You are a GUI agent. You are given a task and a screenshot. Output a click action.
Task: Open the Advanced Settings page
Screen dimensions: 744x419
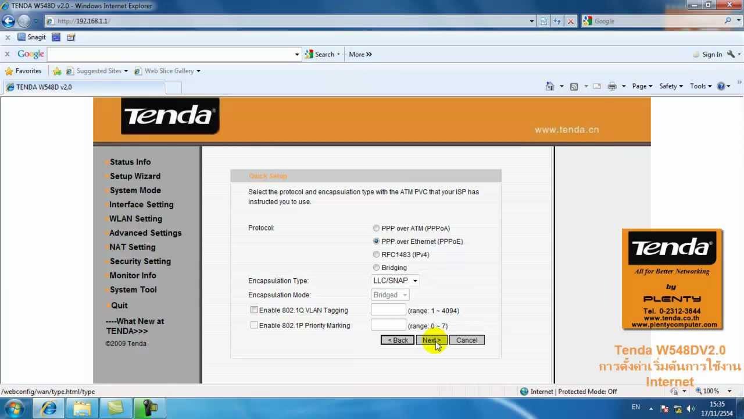pyautogui.click(x=145, y=233)
